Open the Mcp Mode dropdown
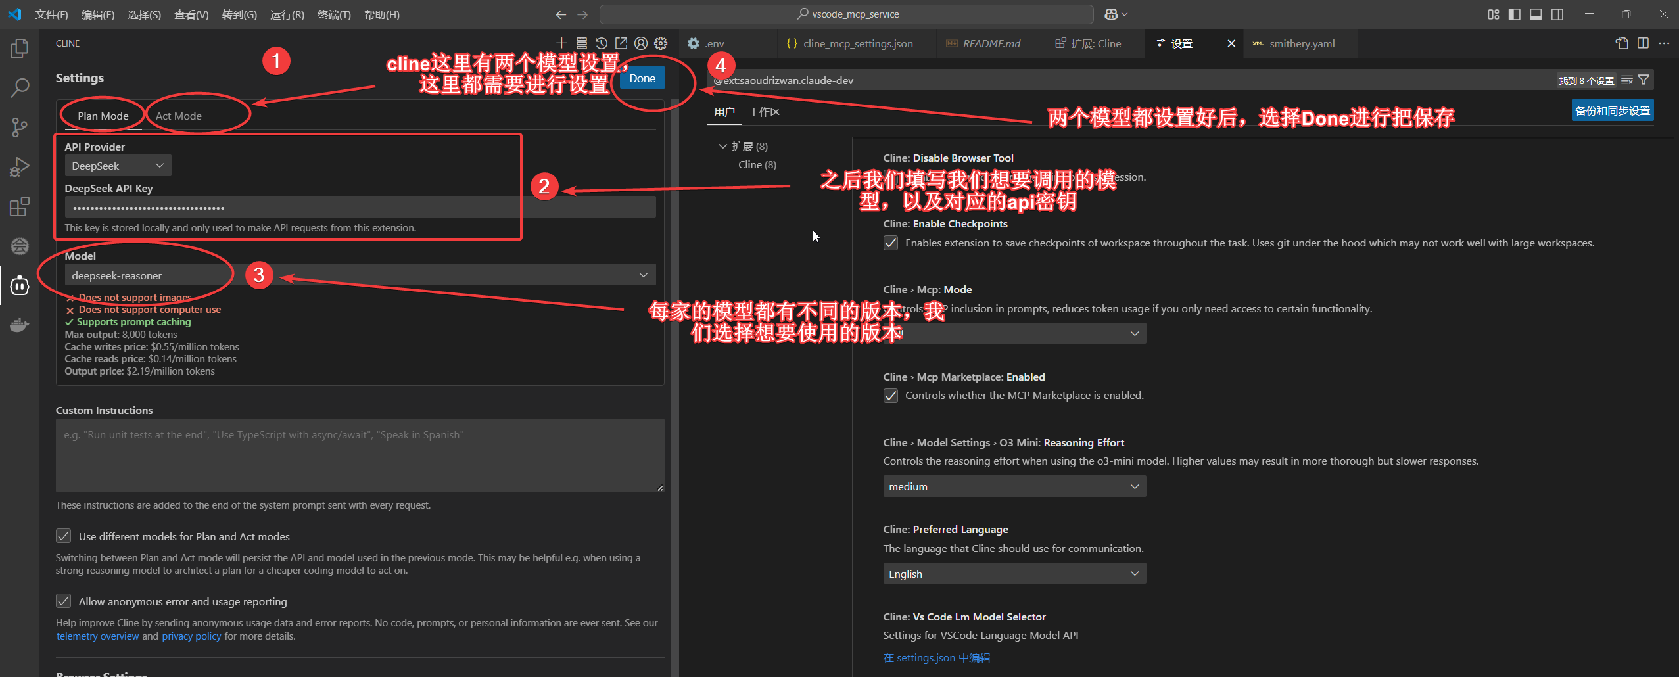Screen dimensions: 1679x677 [1014, 333]
